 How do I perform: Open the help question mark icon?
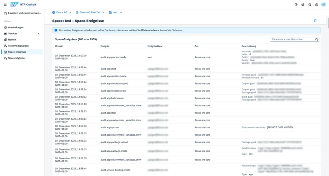click(x=316, y=4)
